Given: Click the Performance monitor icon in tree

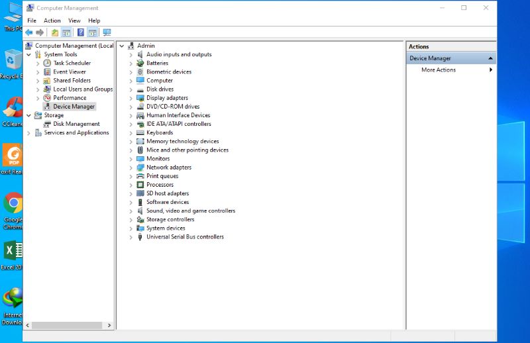Looking at the screenshot, I should [47, 98].
